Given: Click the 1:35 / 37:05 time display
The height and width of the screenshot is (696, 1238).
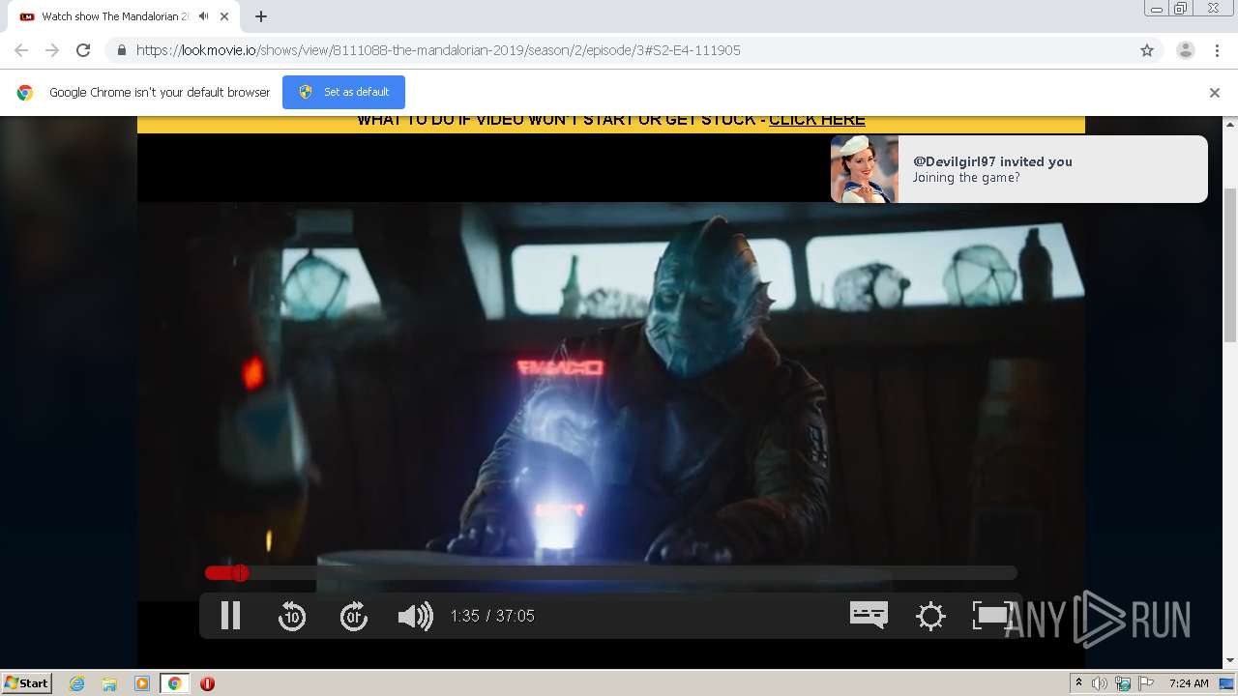Looking at the screenshot, I should click(492, 616).
